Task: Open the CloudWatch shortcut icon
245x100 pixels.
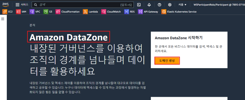Action: click(x=103, y=12)
